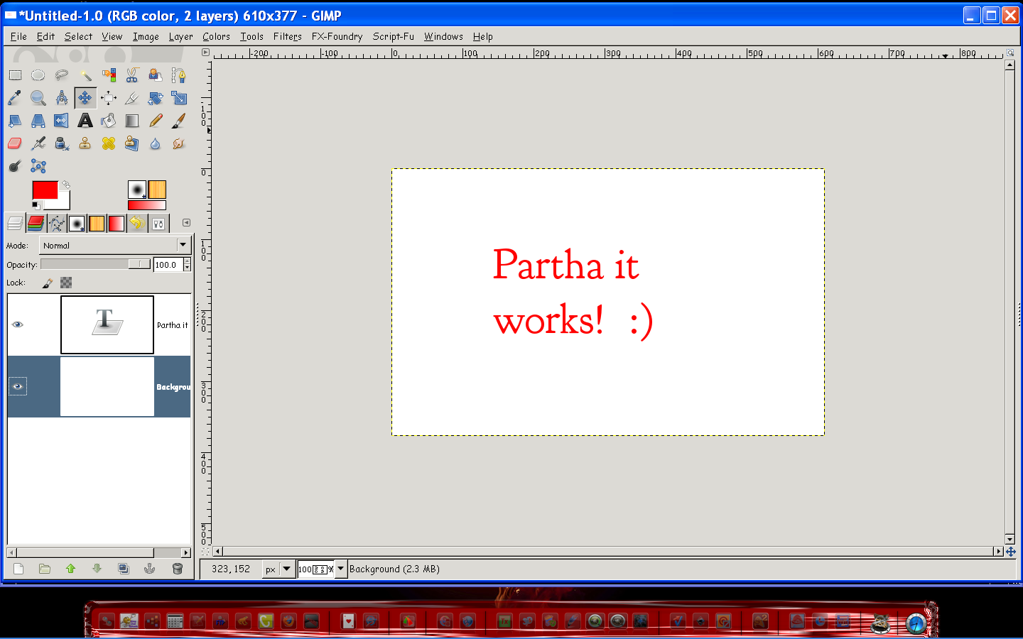The image size is (1023, 639).
Task: Toggle the lock pixels brush icon
Action: 48,283
